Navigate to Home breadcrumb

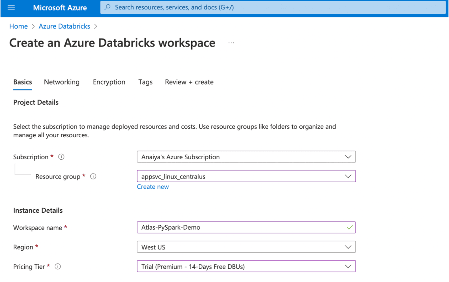coord(18,26)
